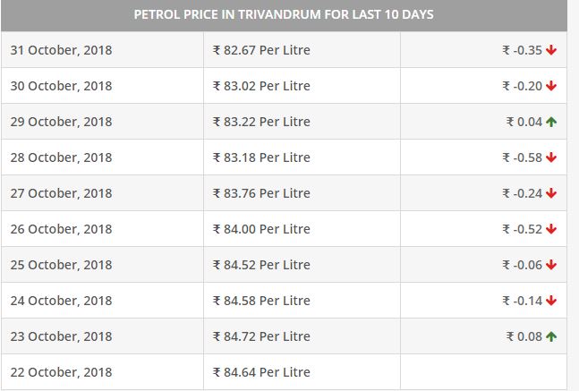Click the ₹ 82.67 Per Litre price
The width and height of the screenshot is (579, 391).
[x=261, y=50]
